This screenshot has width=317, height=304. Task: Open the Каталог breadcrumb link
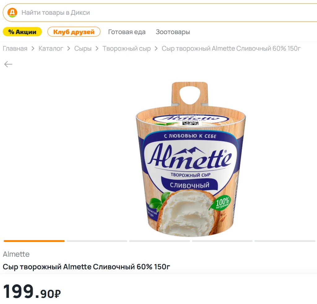(51, 48)
